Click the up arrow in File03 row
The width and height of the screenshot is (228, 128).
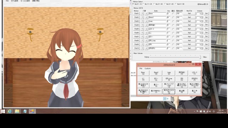(x=142, y=21)
